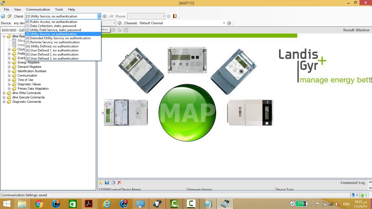Screen dimensions: 372x209
Task: Open the Device dropdown arrow
Action: tap(114, 23)
